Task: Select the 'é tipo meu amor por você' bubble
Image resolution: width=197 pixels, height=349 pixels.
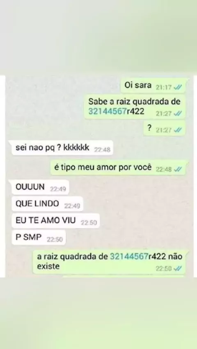Action: pyautogui.click(x=118, y=168)
